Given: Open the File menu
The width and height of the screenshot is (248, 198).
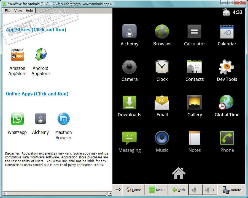Looking at the screenshot, I should (8, 10).
